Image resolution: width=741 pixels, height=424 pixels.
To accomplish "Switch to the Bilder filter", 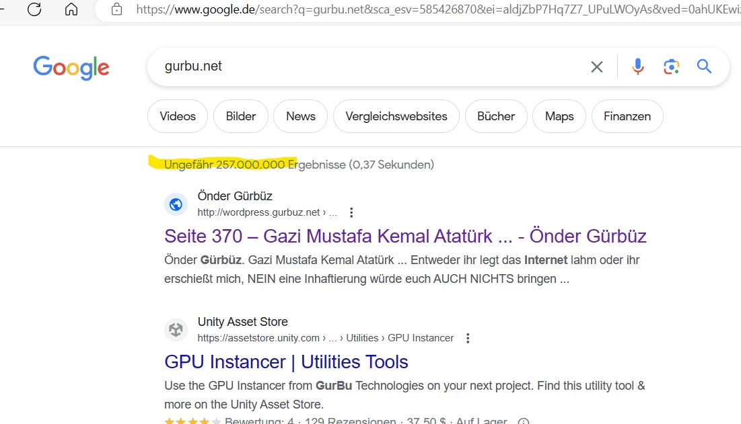I will [x=240, y=116].
